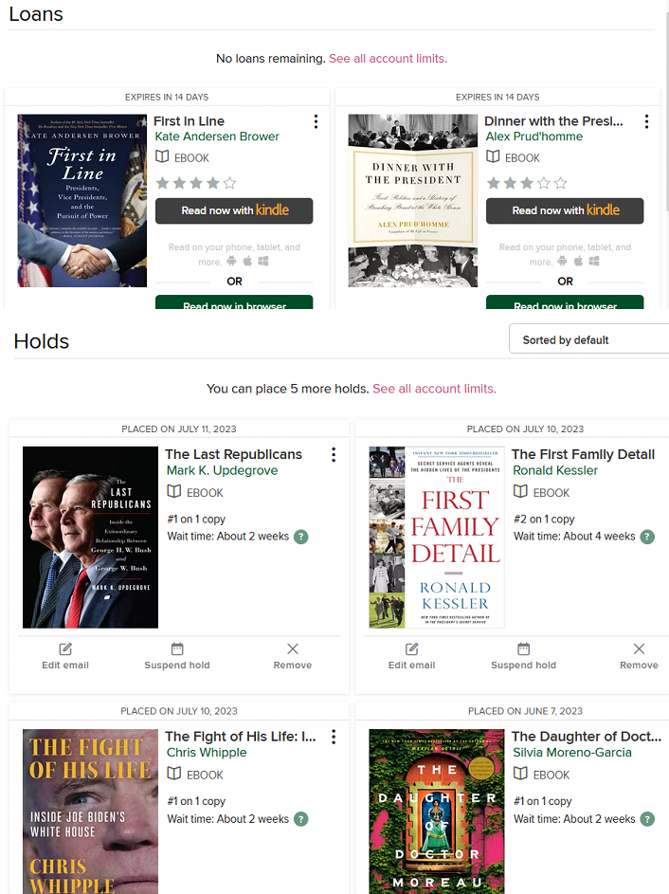
Task: Open author Kate Andersen Brower's page
Action: click(217, 137)
